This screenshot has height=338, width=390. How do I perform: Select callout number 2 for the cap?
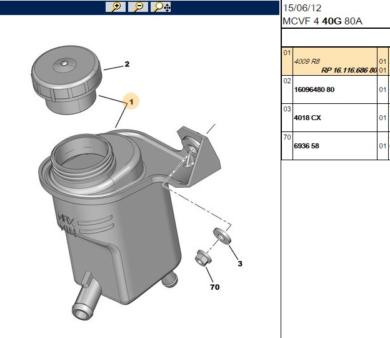click(x=127, y=64)
